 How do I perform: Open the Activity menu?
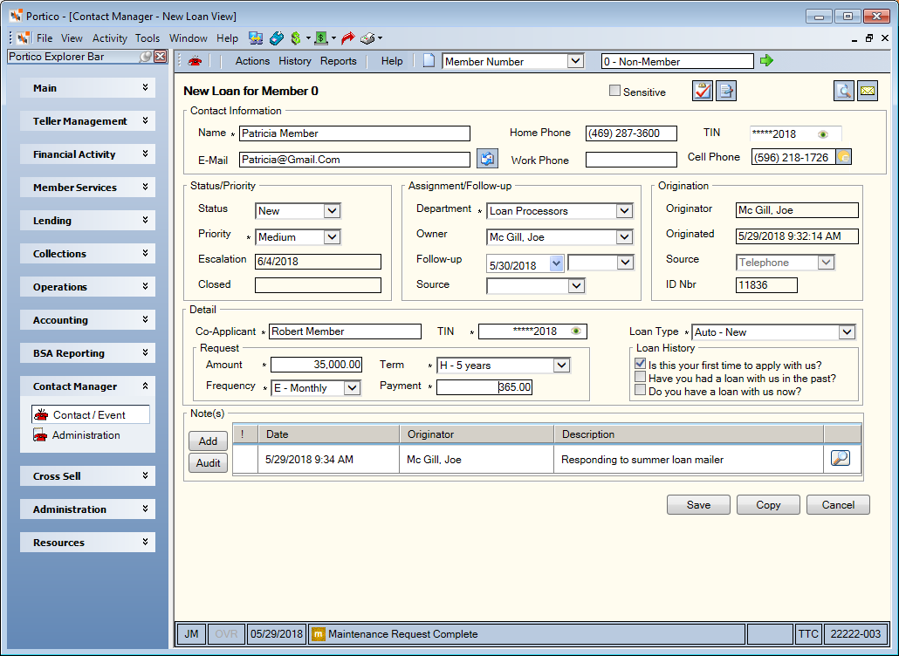tap(109, 38)
